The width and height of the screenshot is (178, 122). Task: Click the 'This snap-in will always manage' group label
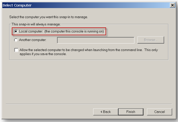pos(36,24)
